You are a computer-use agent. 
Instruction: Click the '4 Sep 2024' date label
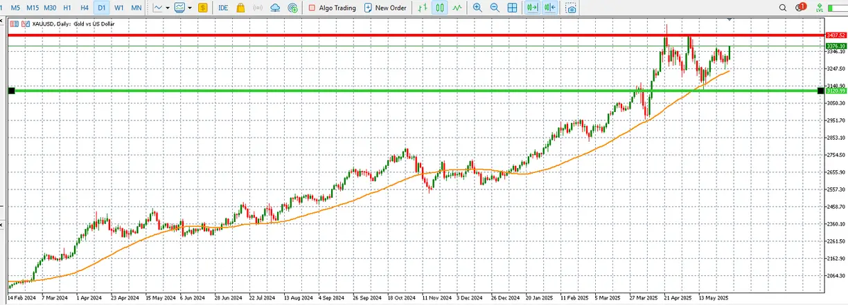[330, 299]
